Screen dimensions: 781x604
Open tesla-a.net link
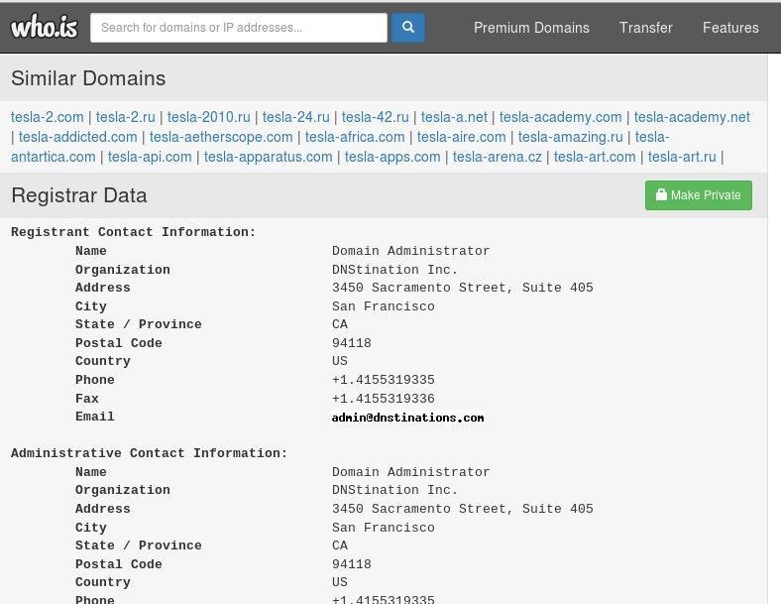pyautogui.click(x=454, y=117)
